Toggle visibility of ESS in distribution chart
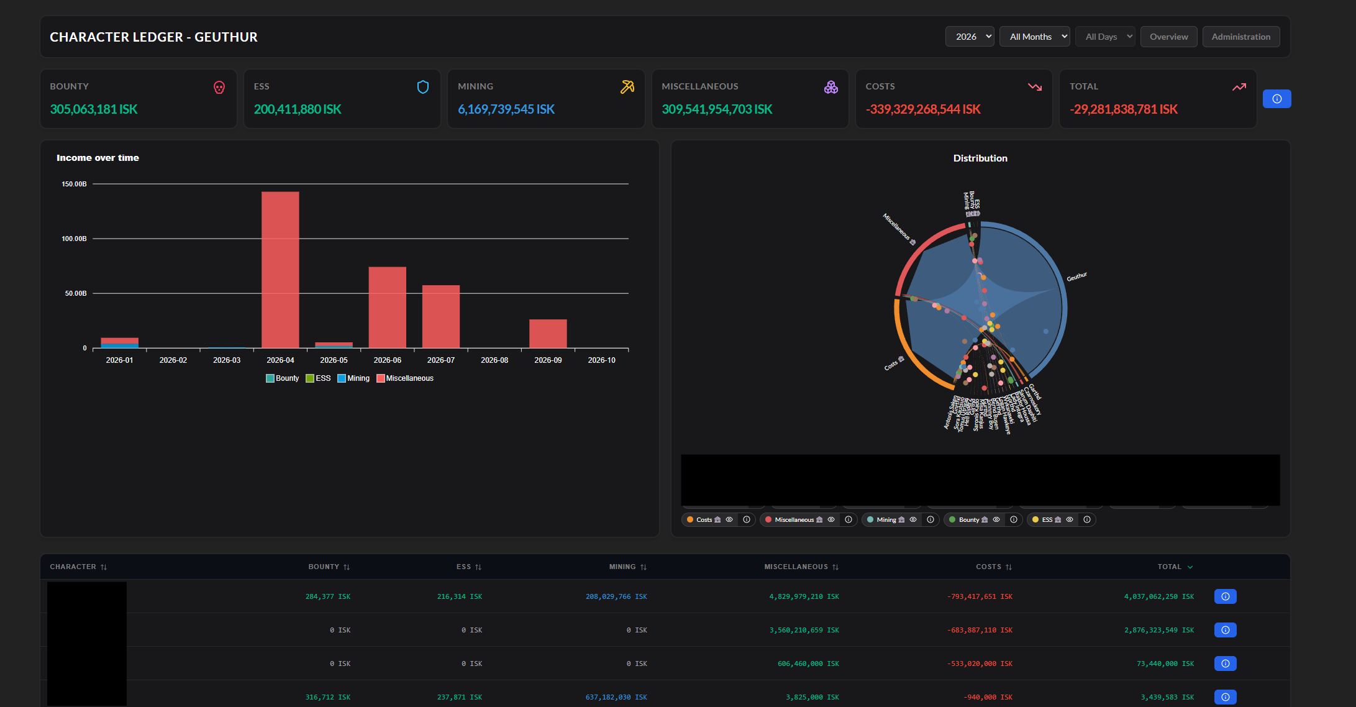Screen dimensions: 1356x707 click(1070, 520)
